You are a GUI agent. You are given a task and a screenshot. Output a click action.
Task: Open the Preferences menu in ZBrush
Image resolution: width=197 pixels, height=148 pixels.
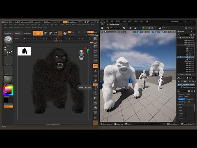point(86,25)
